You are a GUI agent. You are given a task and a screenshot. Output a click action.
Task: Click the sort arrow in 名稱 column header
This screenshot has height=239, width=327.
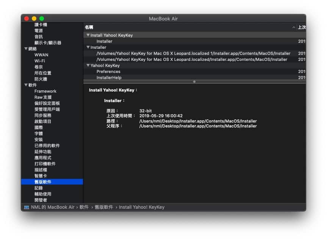point(294,27)
